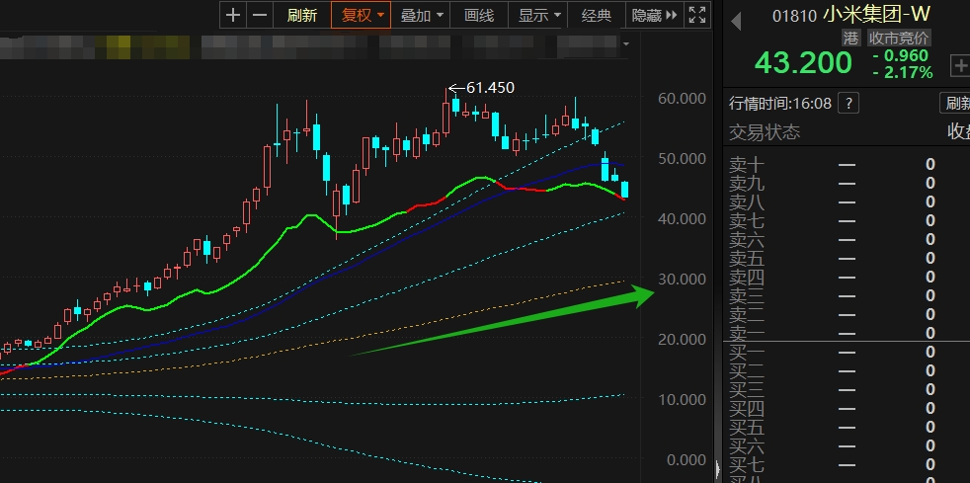The width and height of the screenshot is (970, 483).
Task: Zoom in the chart with plus button
Action: tap(232, 15)
